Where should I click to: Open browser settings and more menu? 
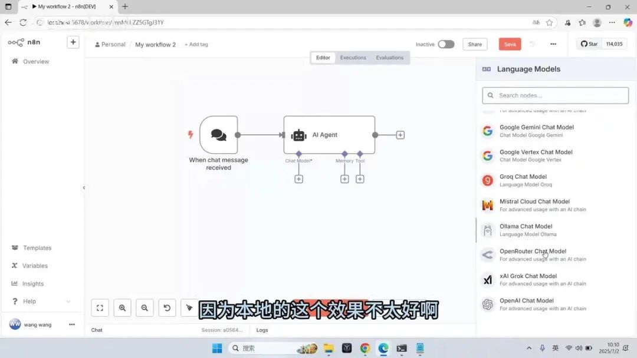pyautogui.click(x=612, y=23)
